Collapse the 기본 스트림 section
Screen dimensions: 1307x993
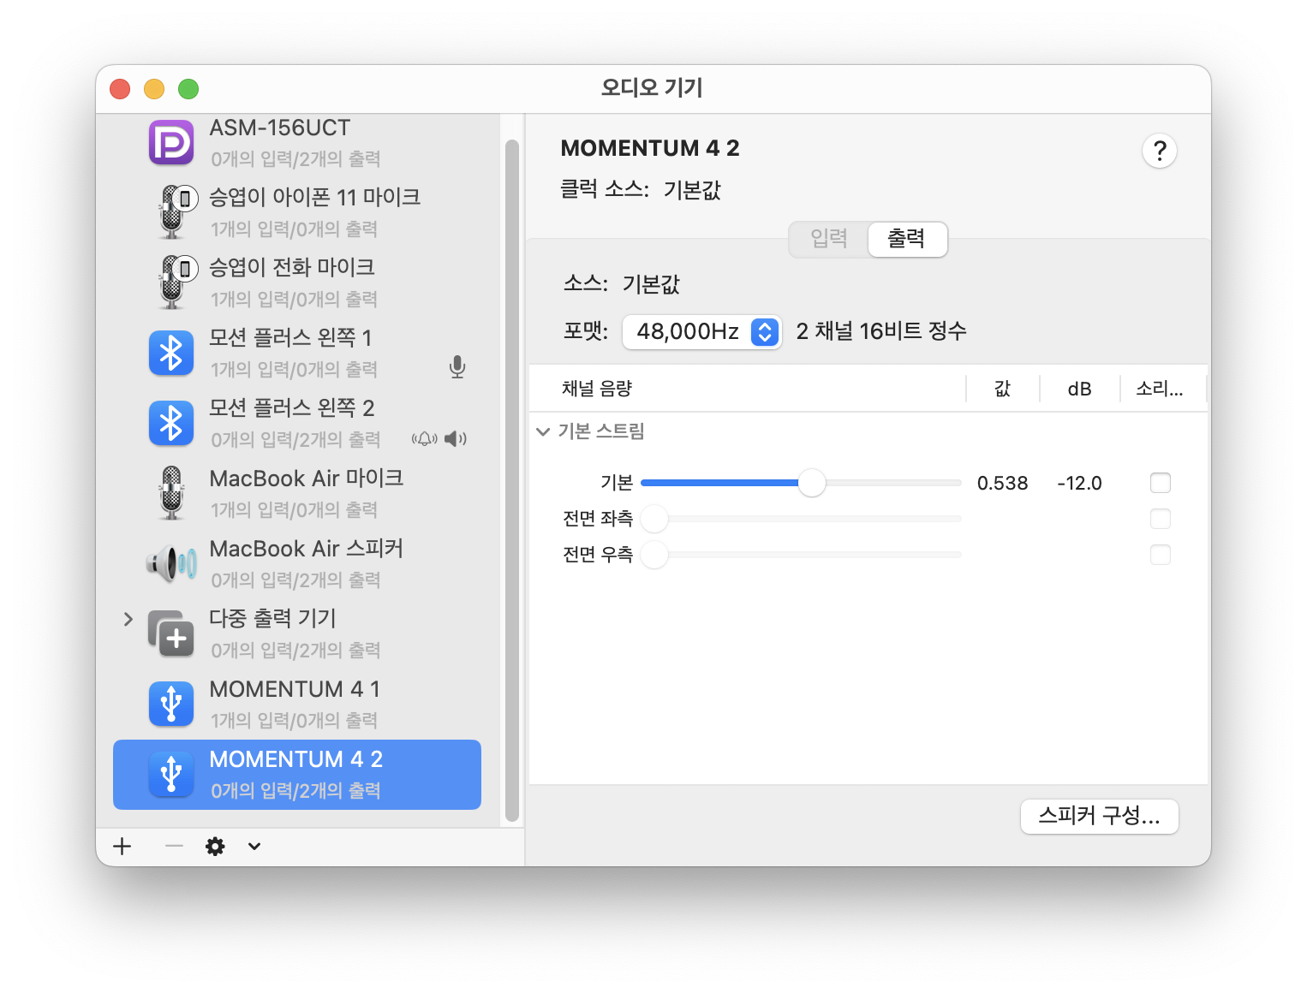[x=542, y=431]
